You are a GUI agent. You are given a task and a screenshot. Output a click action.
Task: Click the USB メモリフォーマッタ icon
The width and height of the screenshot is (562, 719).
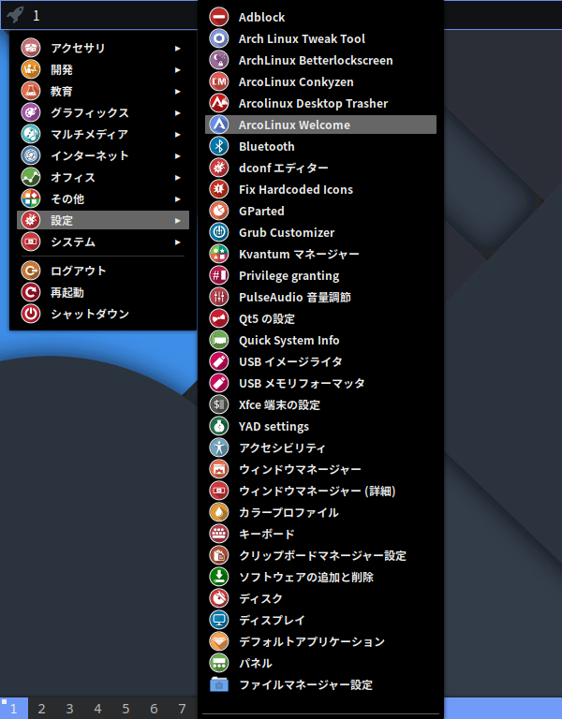(x=219, y=383)
